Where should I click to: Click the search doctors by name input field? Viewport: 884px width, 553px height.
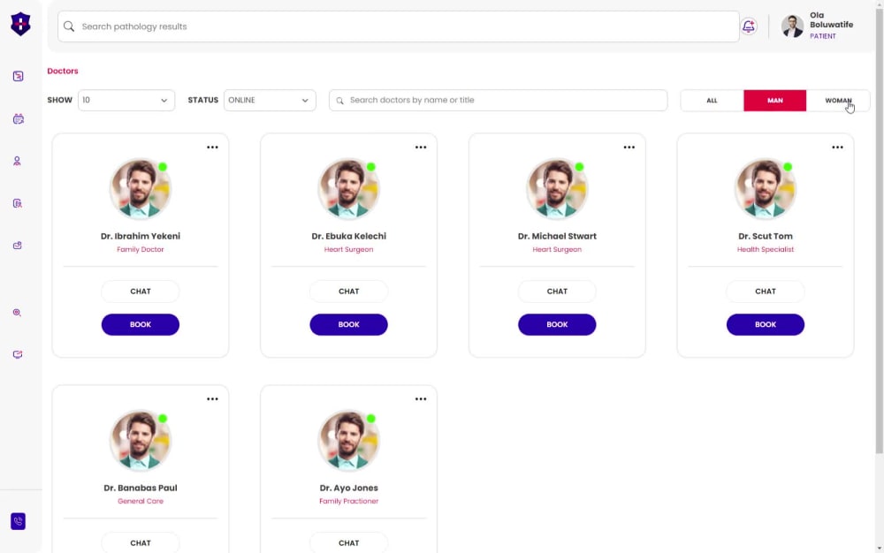498,100
